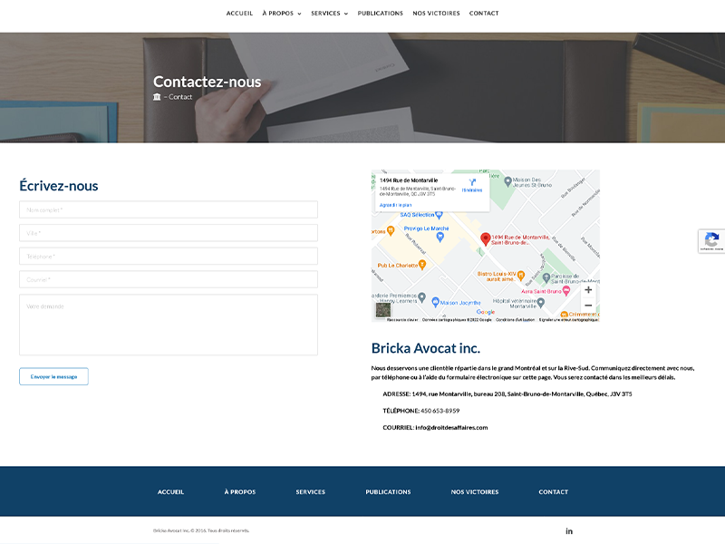This screenshot has height=544, width=725.
Task: Focus the Nom complet input field
Action: coord(169,209)
